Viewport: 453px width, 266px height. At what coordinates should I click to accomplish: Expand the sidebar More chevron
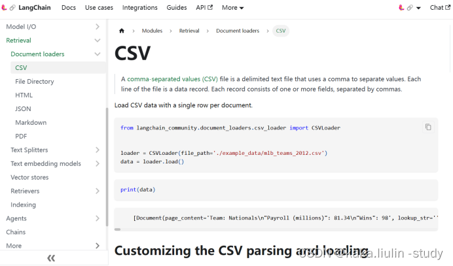pos(98,246)
